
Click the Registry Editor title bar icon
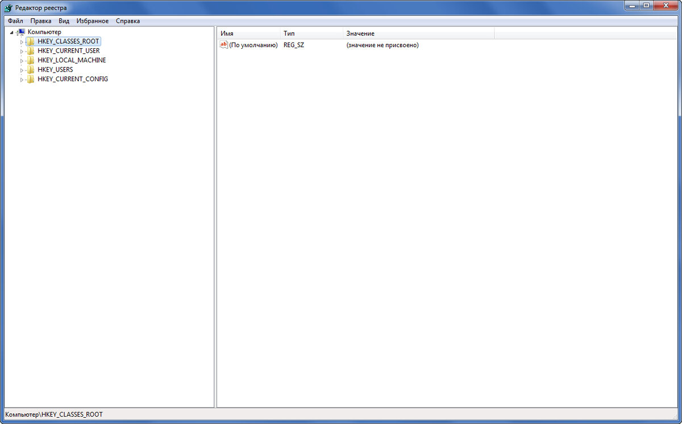click(8, 7)
